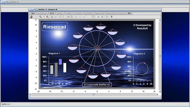Select the rectangle frame tool icon
This screenshot has width=190, height=107.
tap(52, 17)
